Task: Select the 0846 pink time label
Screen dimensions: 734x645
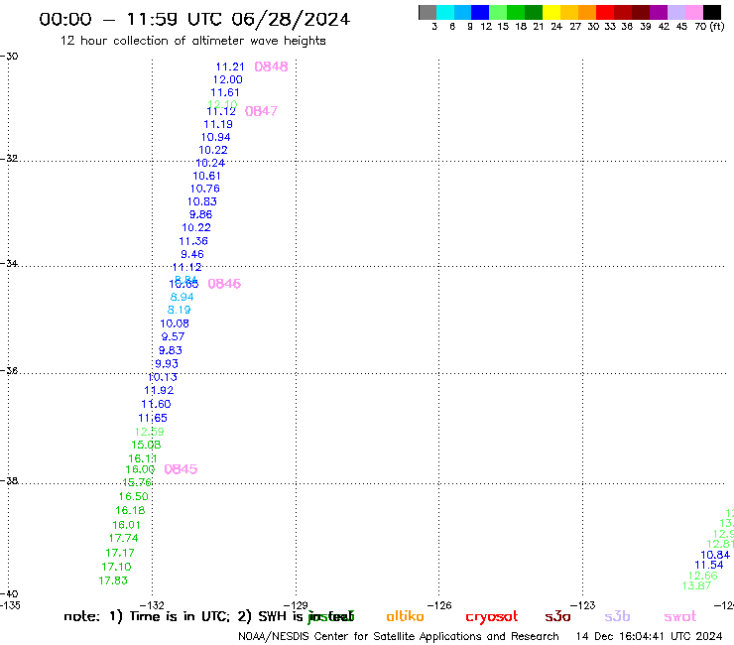Action: pos(224,284)
